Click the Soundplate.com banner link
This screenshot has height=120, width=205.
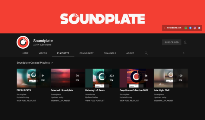tap(173, 28)
